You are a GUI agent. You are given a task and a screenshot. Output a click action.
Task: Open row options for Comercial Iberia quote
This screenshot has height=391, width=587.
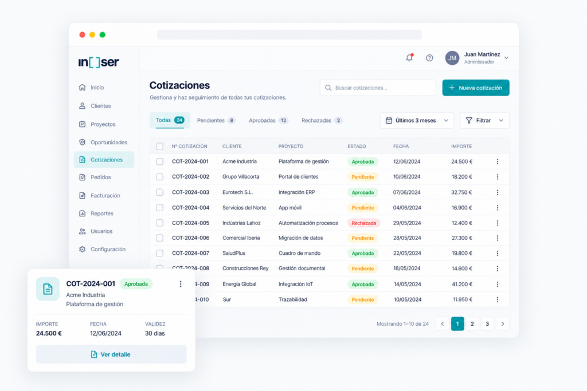pyautogui.click(x=498, y=238)
